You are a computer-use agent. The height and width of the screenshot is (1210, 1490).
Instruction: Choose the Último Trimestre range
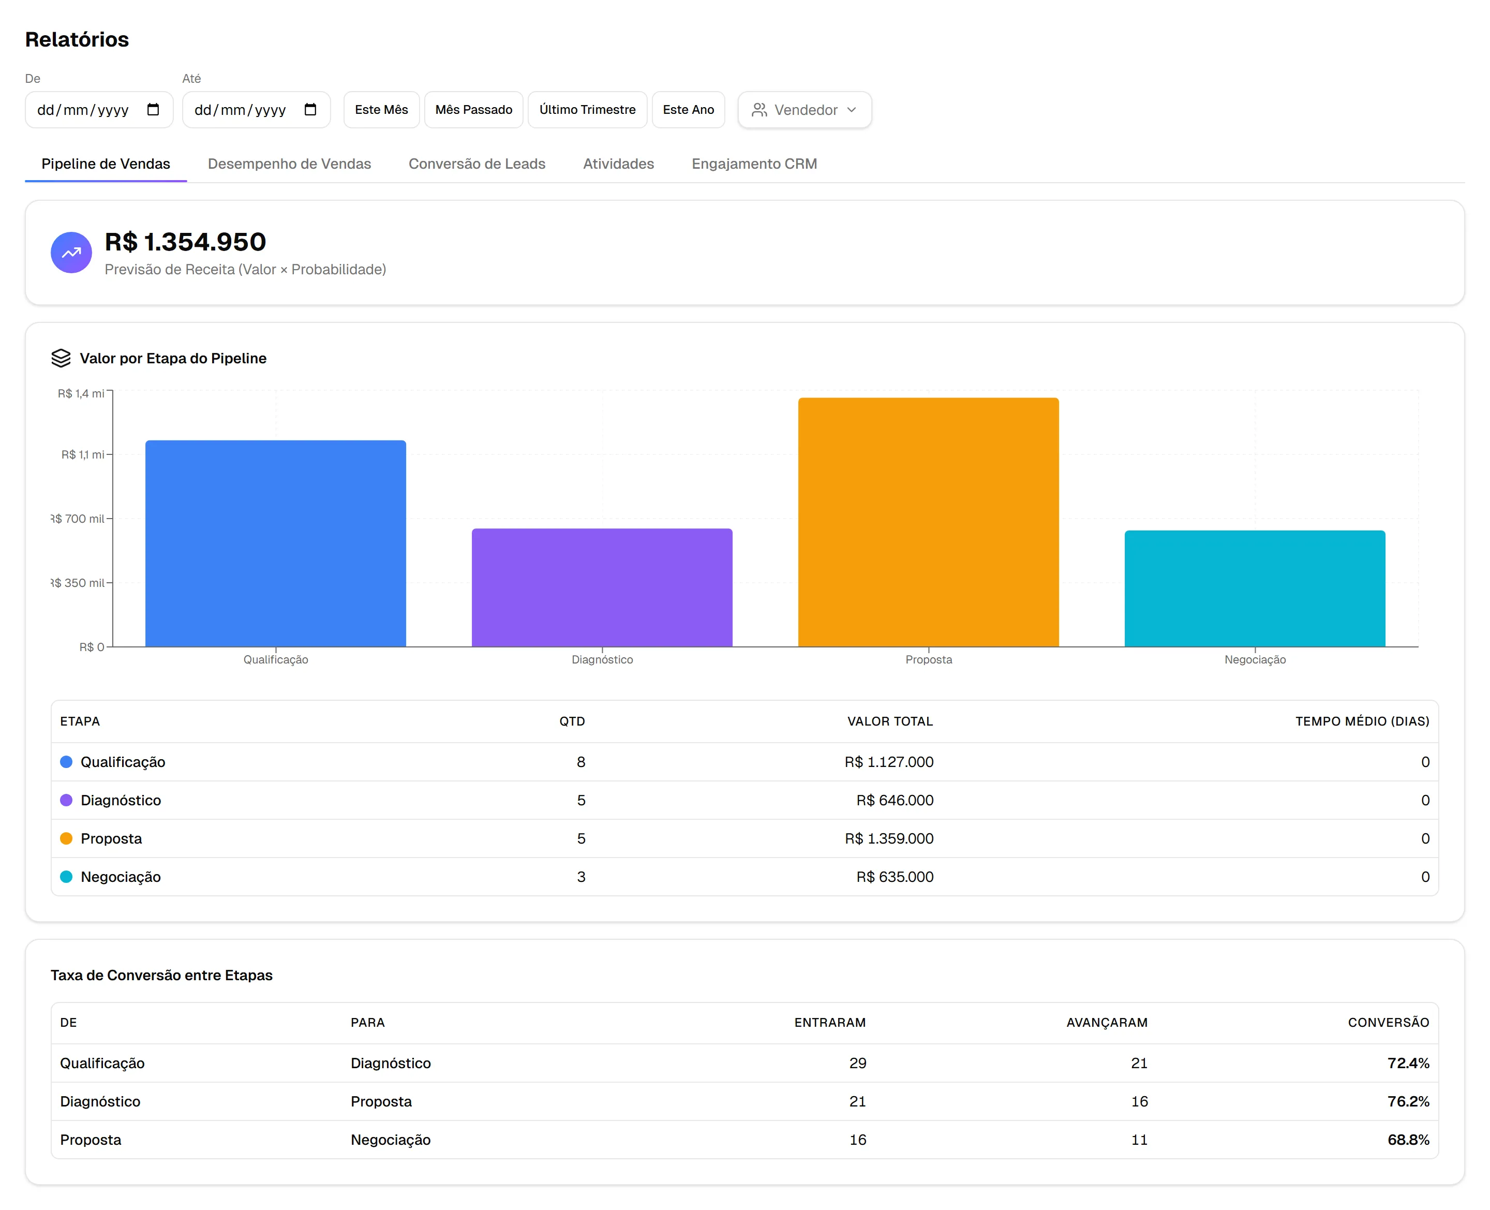point(587,110)
